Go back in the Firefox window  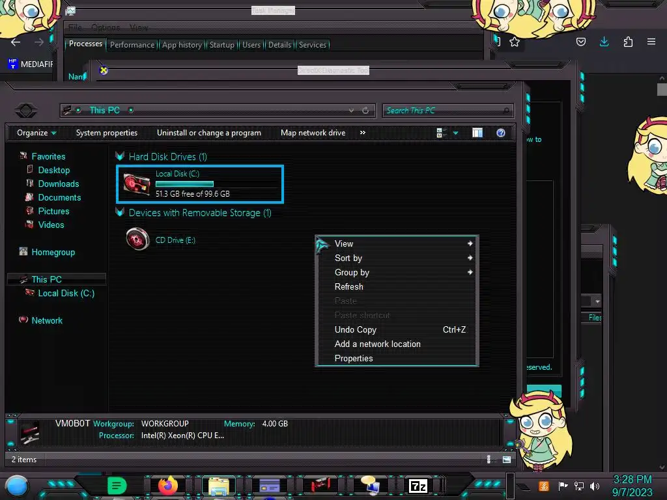click(16, 42)
